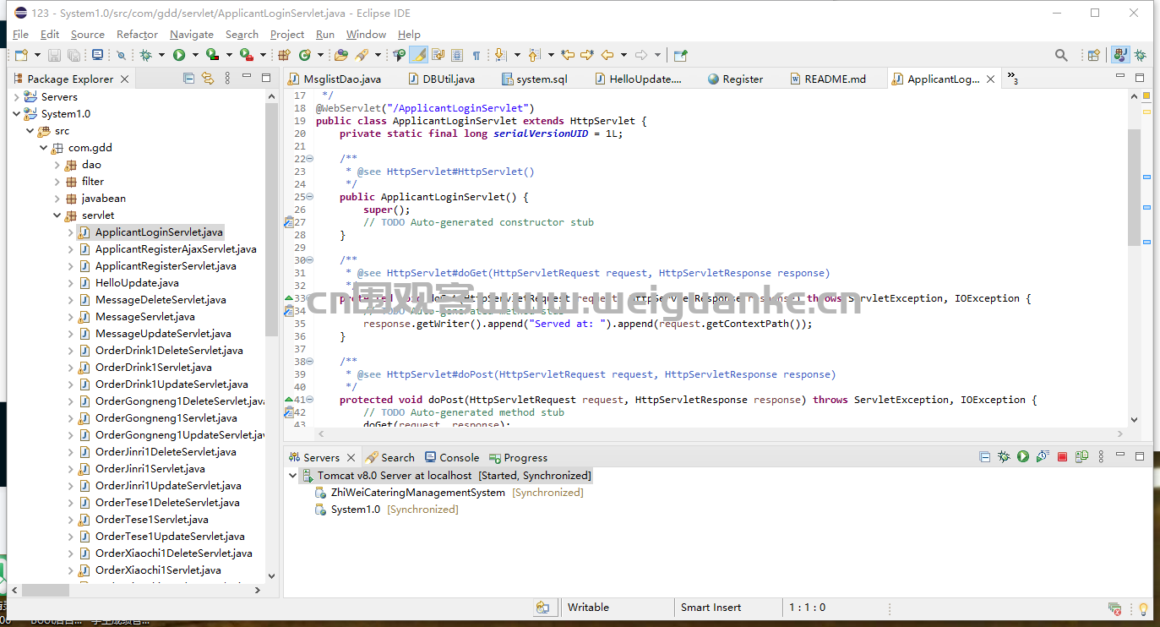Open dropdown arrow next to Run button
This screenshot has width=1160, height=627.
click(194, 55)
